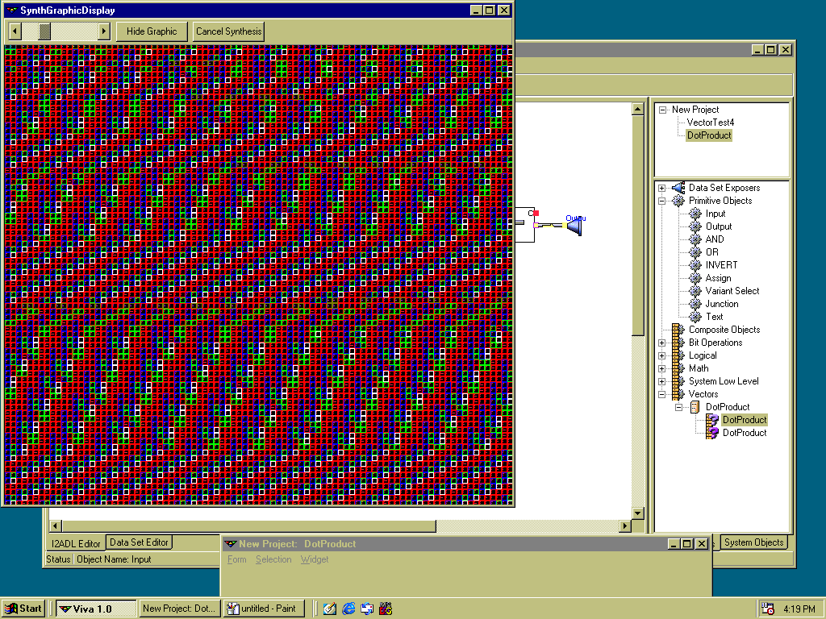Collapse the Primitive Objects tree node
The height and width of the screenshot is (619, 826).
[662, 201]
